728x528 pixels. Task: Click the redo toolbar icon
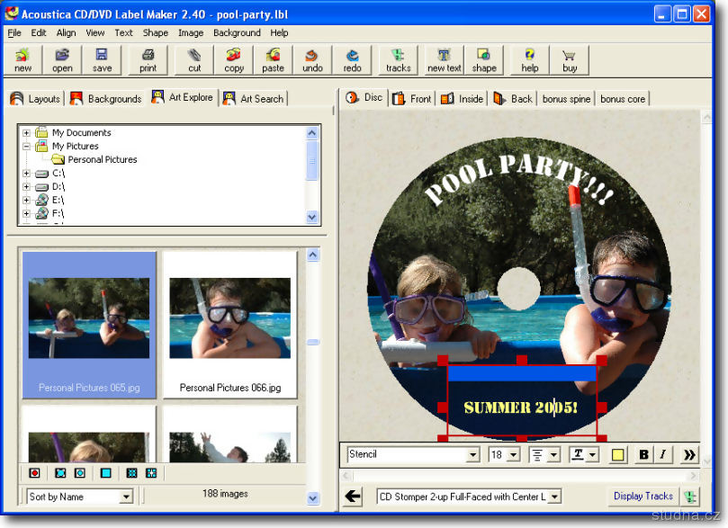tap(352, 60)
